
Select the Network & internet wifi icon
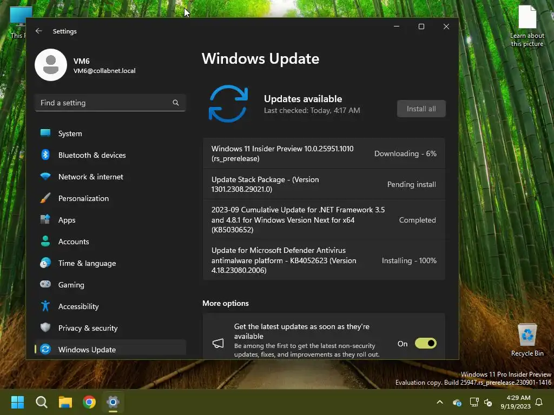pos(45,176)
